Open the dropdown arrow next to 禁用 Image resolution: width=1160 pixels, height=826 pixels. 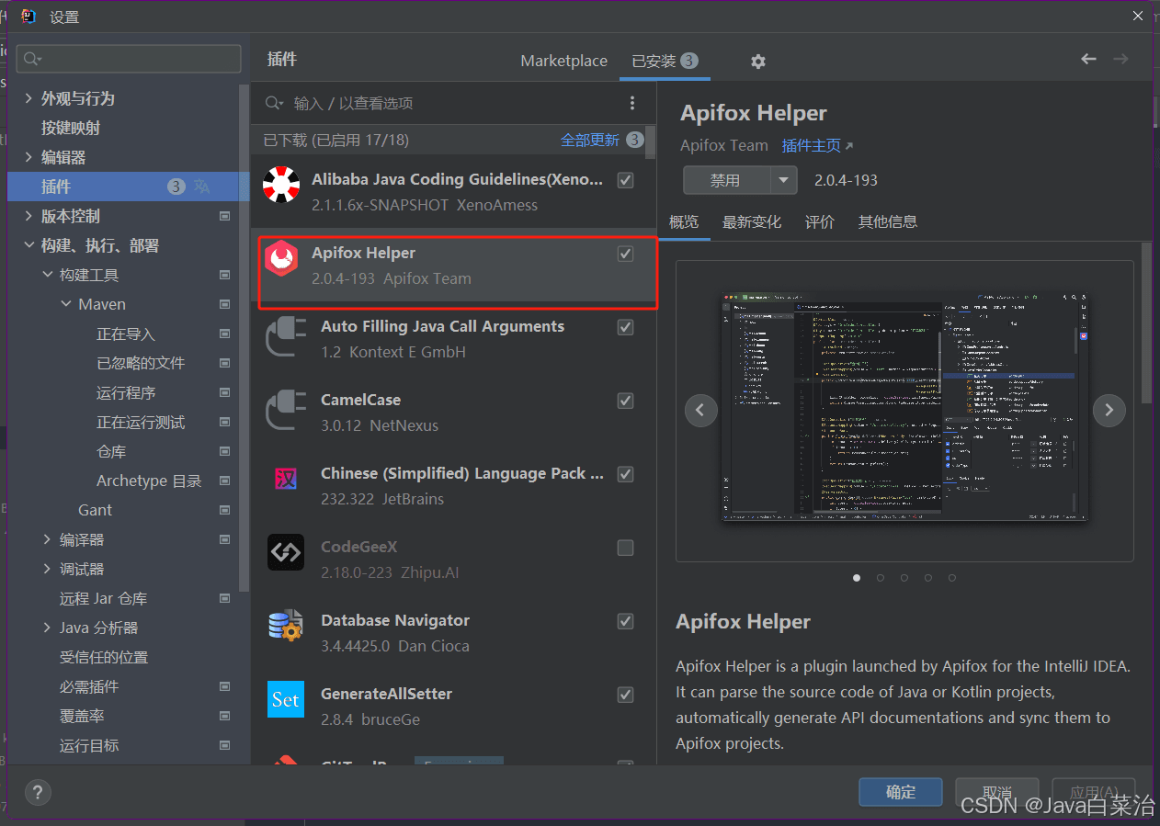784,180
